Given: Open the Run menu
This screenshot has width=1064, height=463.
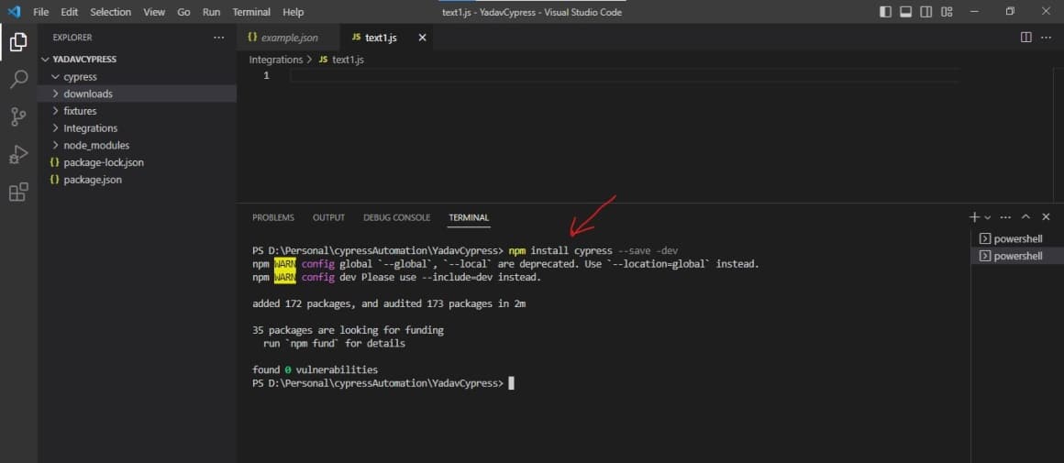Looking at the screenshot, I should point(211,12).
